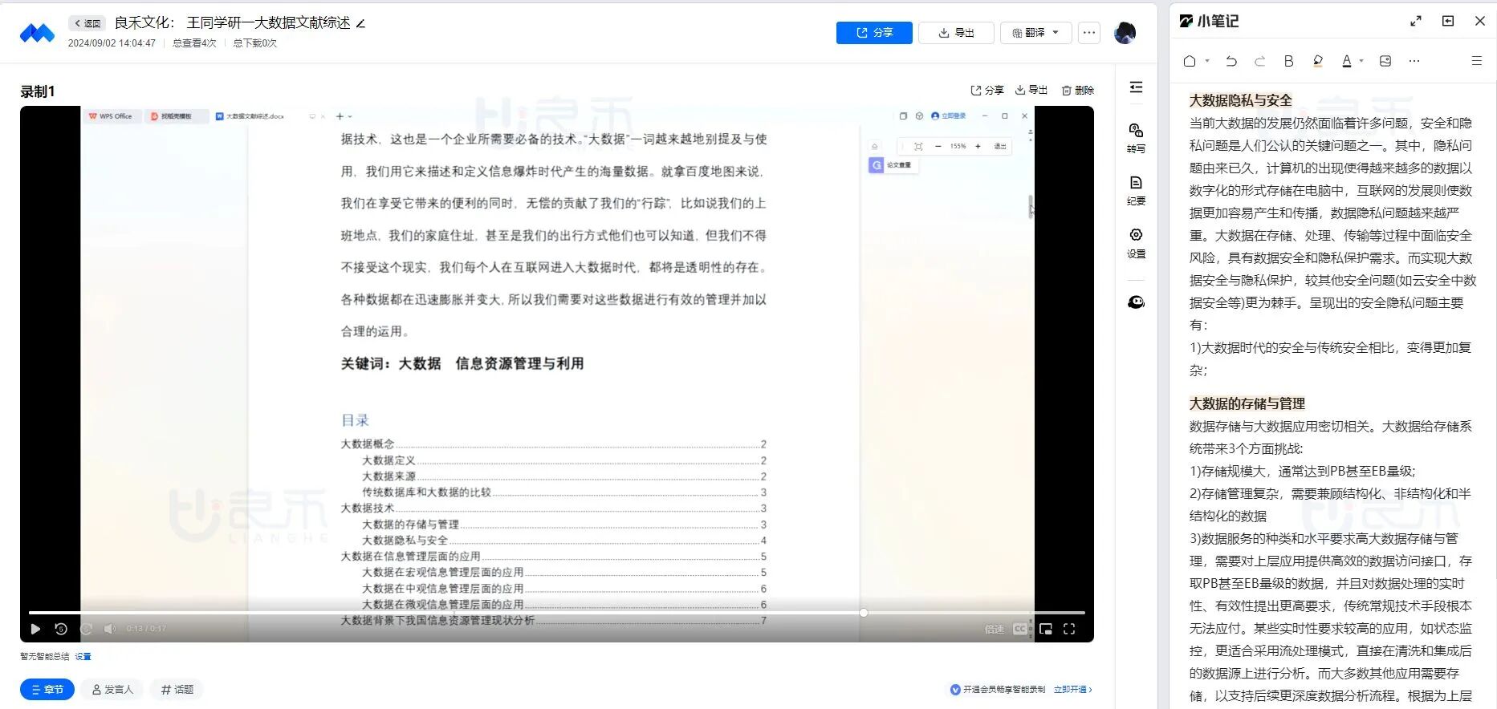Share 录制1 via the small 分享 link
The image size is (1497, 709).
point(987,90)
